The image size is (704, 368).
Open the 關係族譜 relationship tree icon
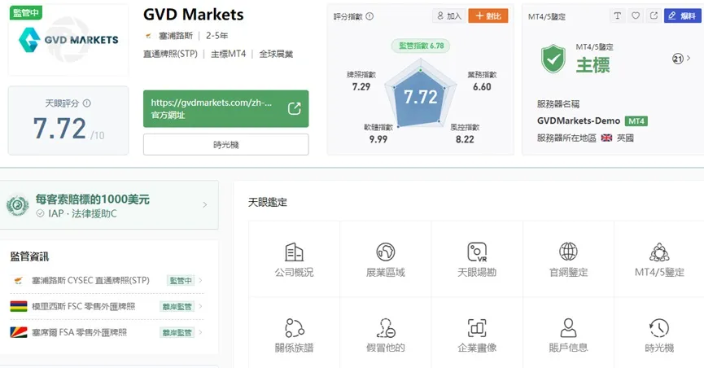pyautogui.click(x=294, y=328)
